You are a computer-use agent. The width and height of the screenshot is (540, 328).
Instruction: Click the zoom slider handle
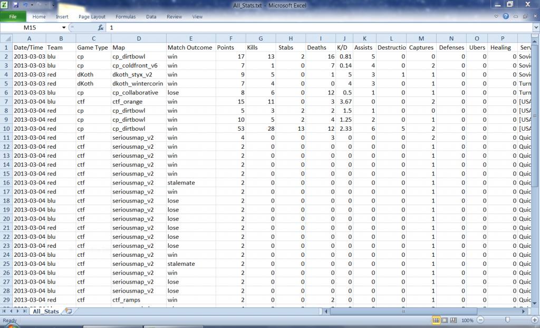507,320
